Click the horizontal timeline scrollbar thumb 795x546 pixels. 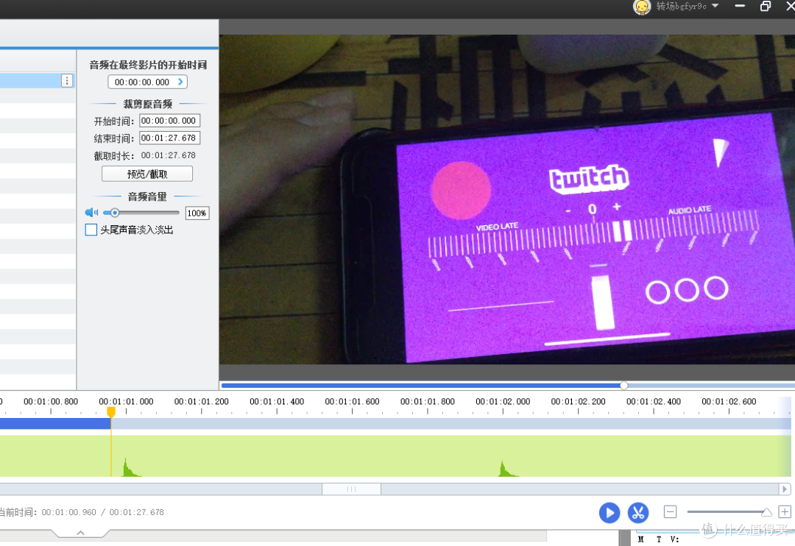click(351, 489)
